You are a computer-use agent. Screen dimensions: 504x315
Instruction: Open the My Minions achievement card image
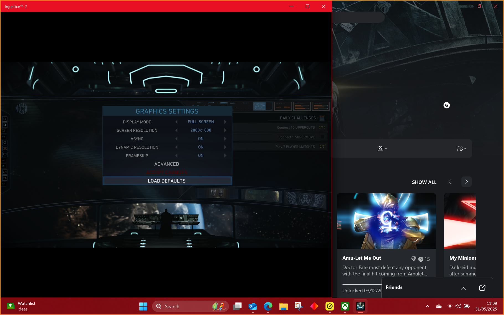[460, 221]
